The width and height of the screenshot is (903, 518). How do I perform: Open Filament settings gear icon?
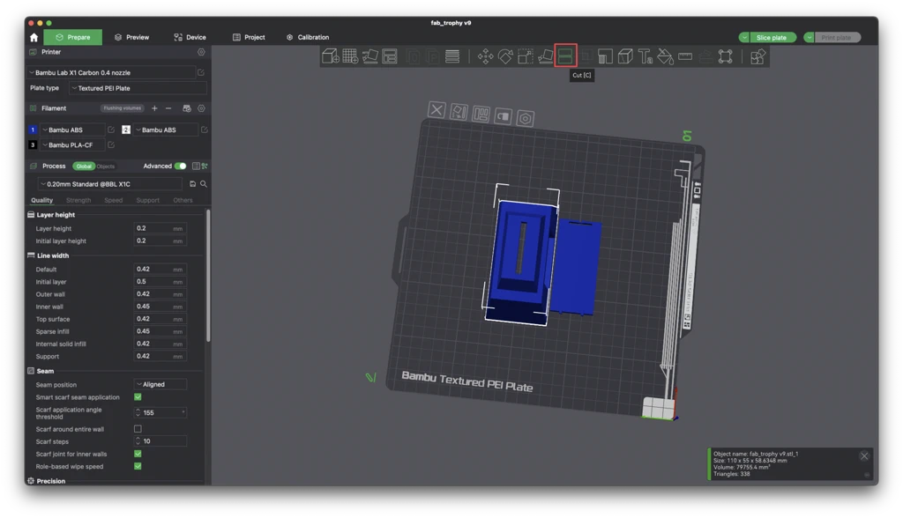click(x=201, y=108)
